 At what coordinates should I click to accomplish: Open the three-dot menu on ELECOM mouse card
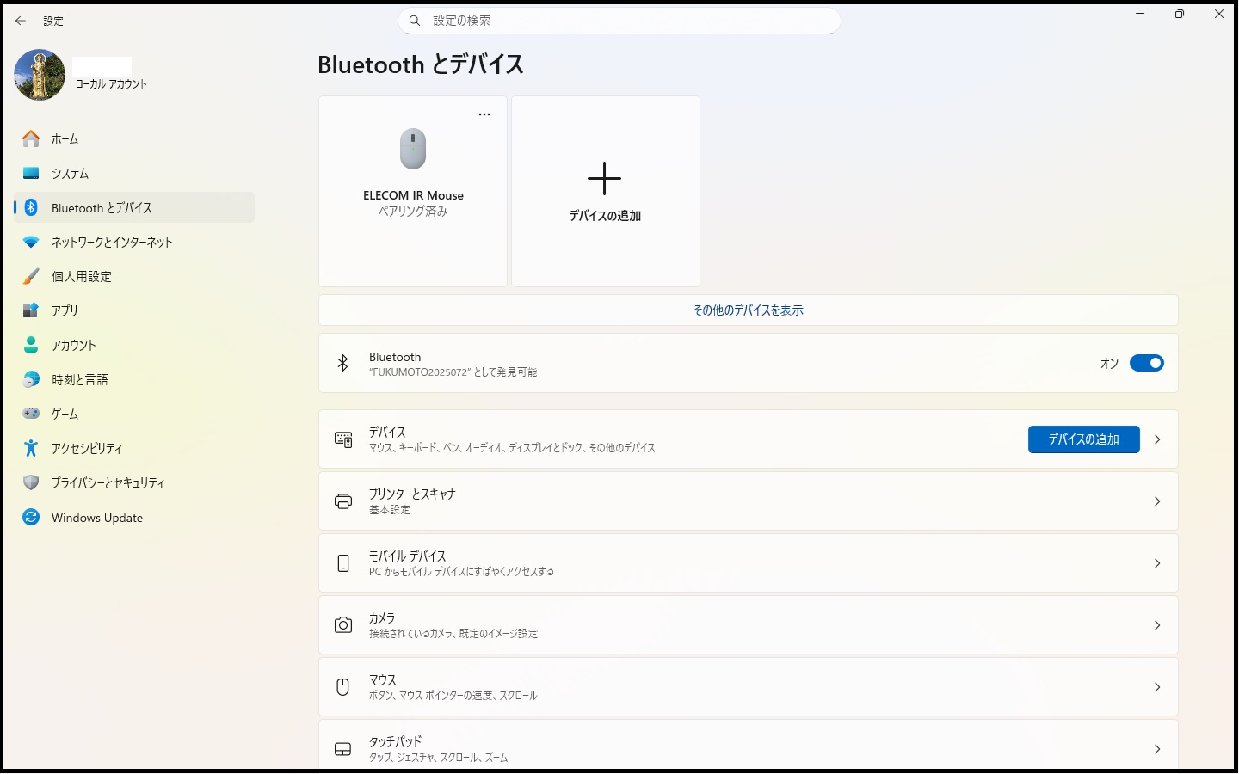point(484,114)
